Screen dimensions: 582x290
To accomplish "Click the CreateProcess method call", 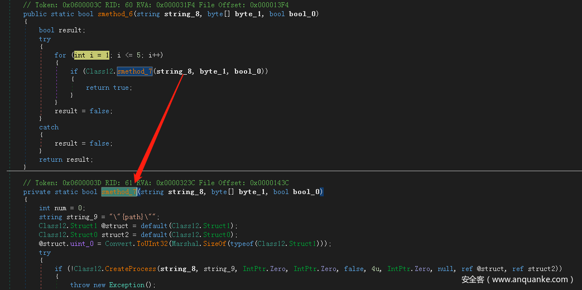I will click(131, 269).
